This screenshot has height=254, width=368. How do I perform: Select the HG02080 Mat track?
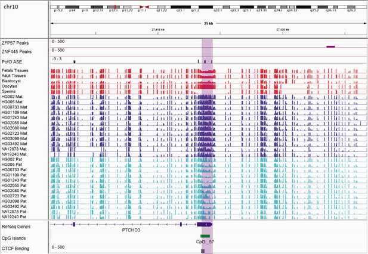click(x=14, y=128)
